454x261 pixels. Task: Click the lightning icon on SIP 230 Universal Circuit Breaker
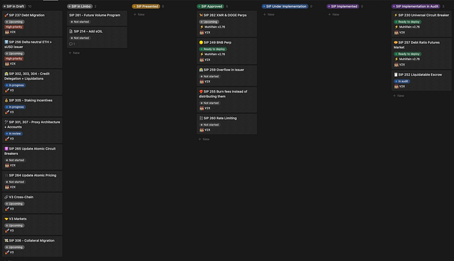click(x=396, y=15)
